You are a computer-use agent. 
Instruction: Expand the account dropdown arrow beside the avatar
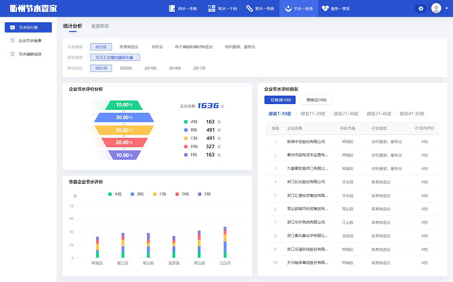point(447,8)
